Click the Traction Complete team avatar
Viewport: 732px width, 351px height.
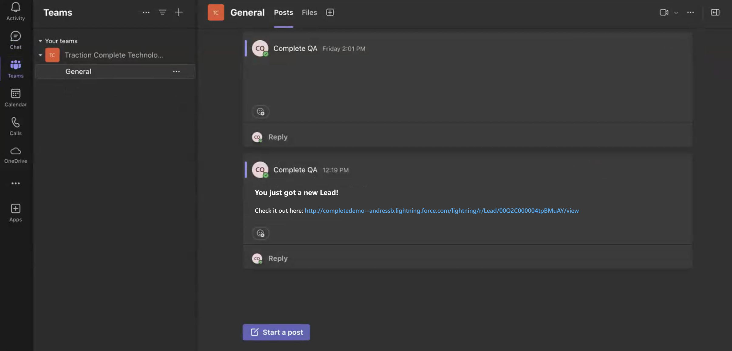click(52, 55)
